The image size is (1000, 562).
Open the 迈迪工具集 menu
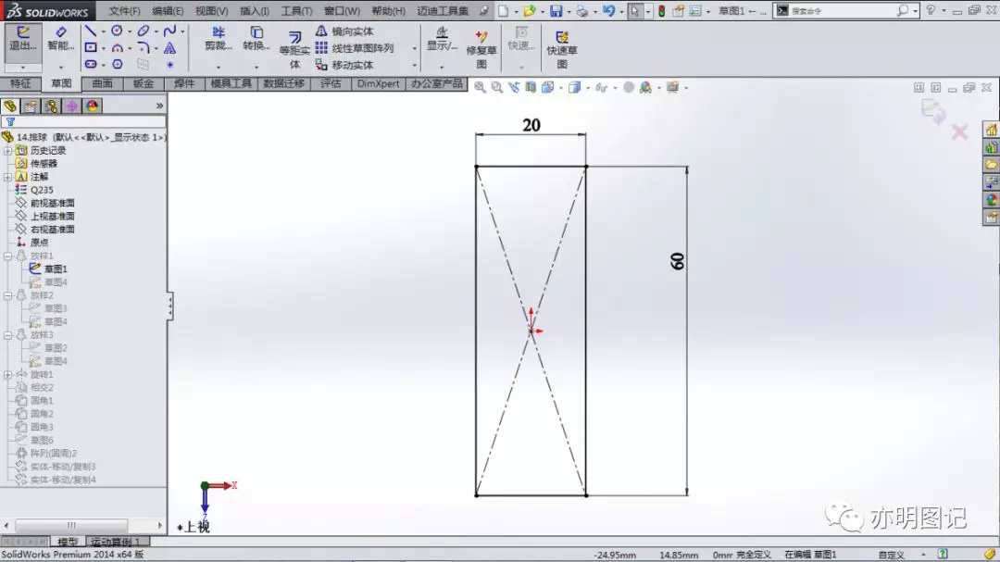tap(443, 11)
